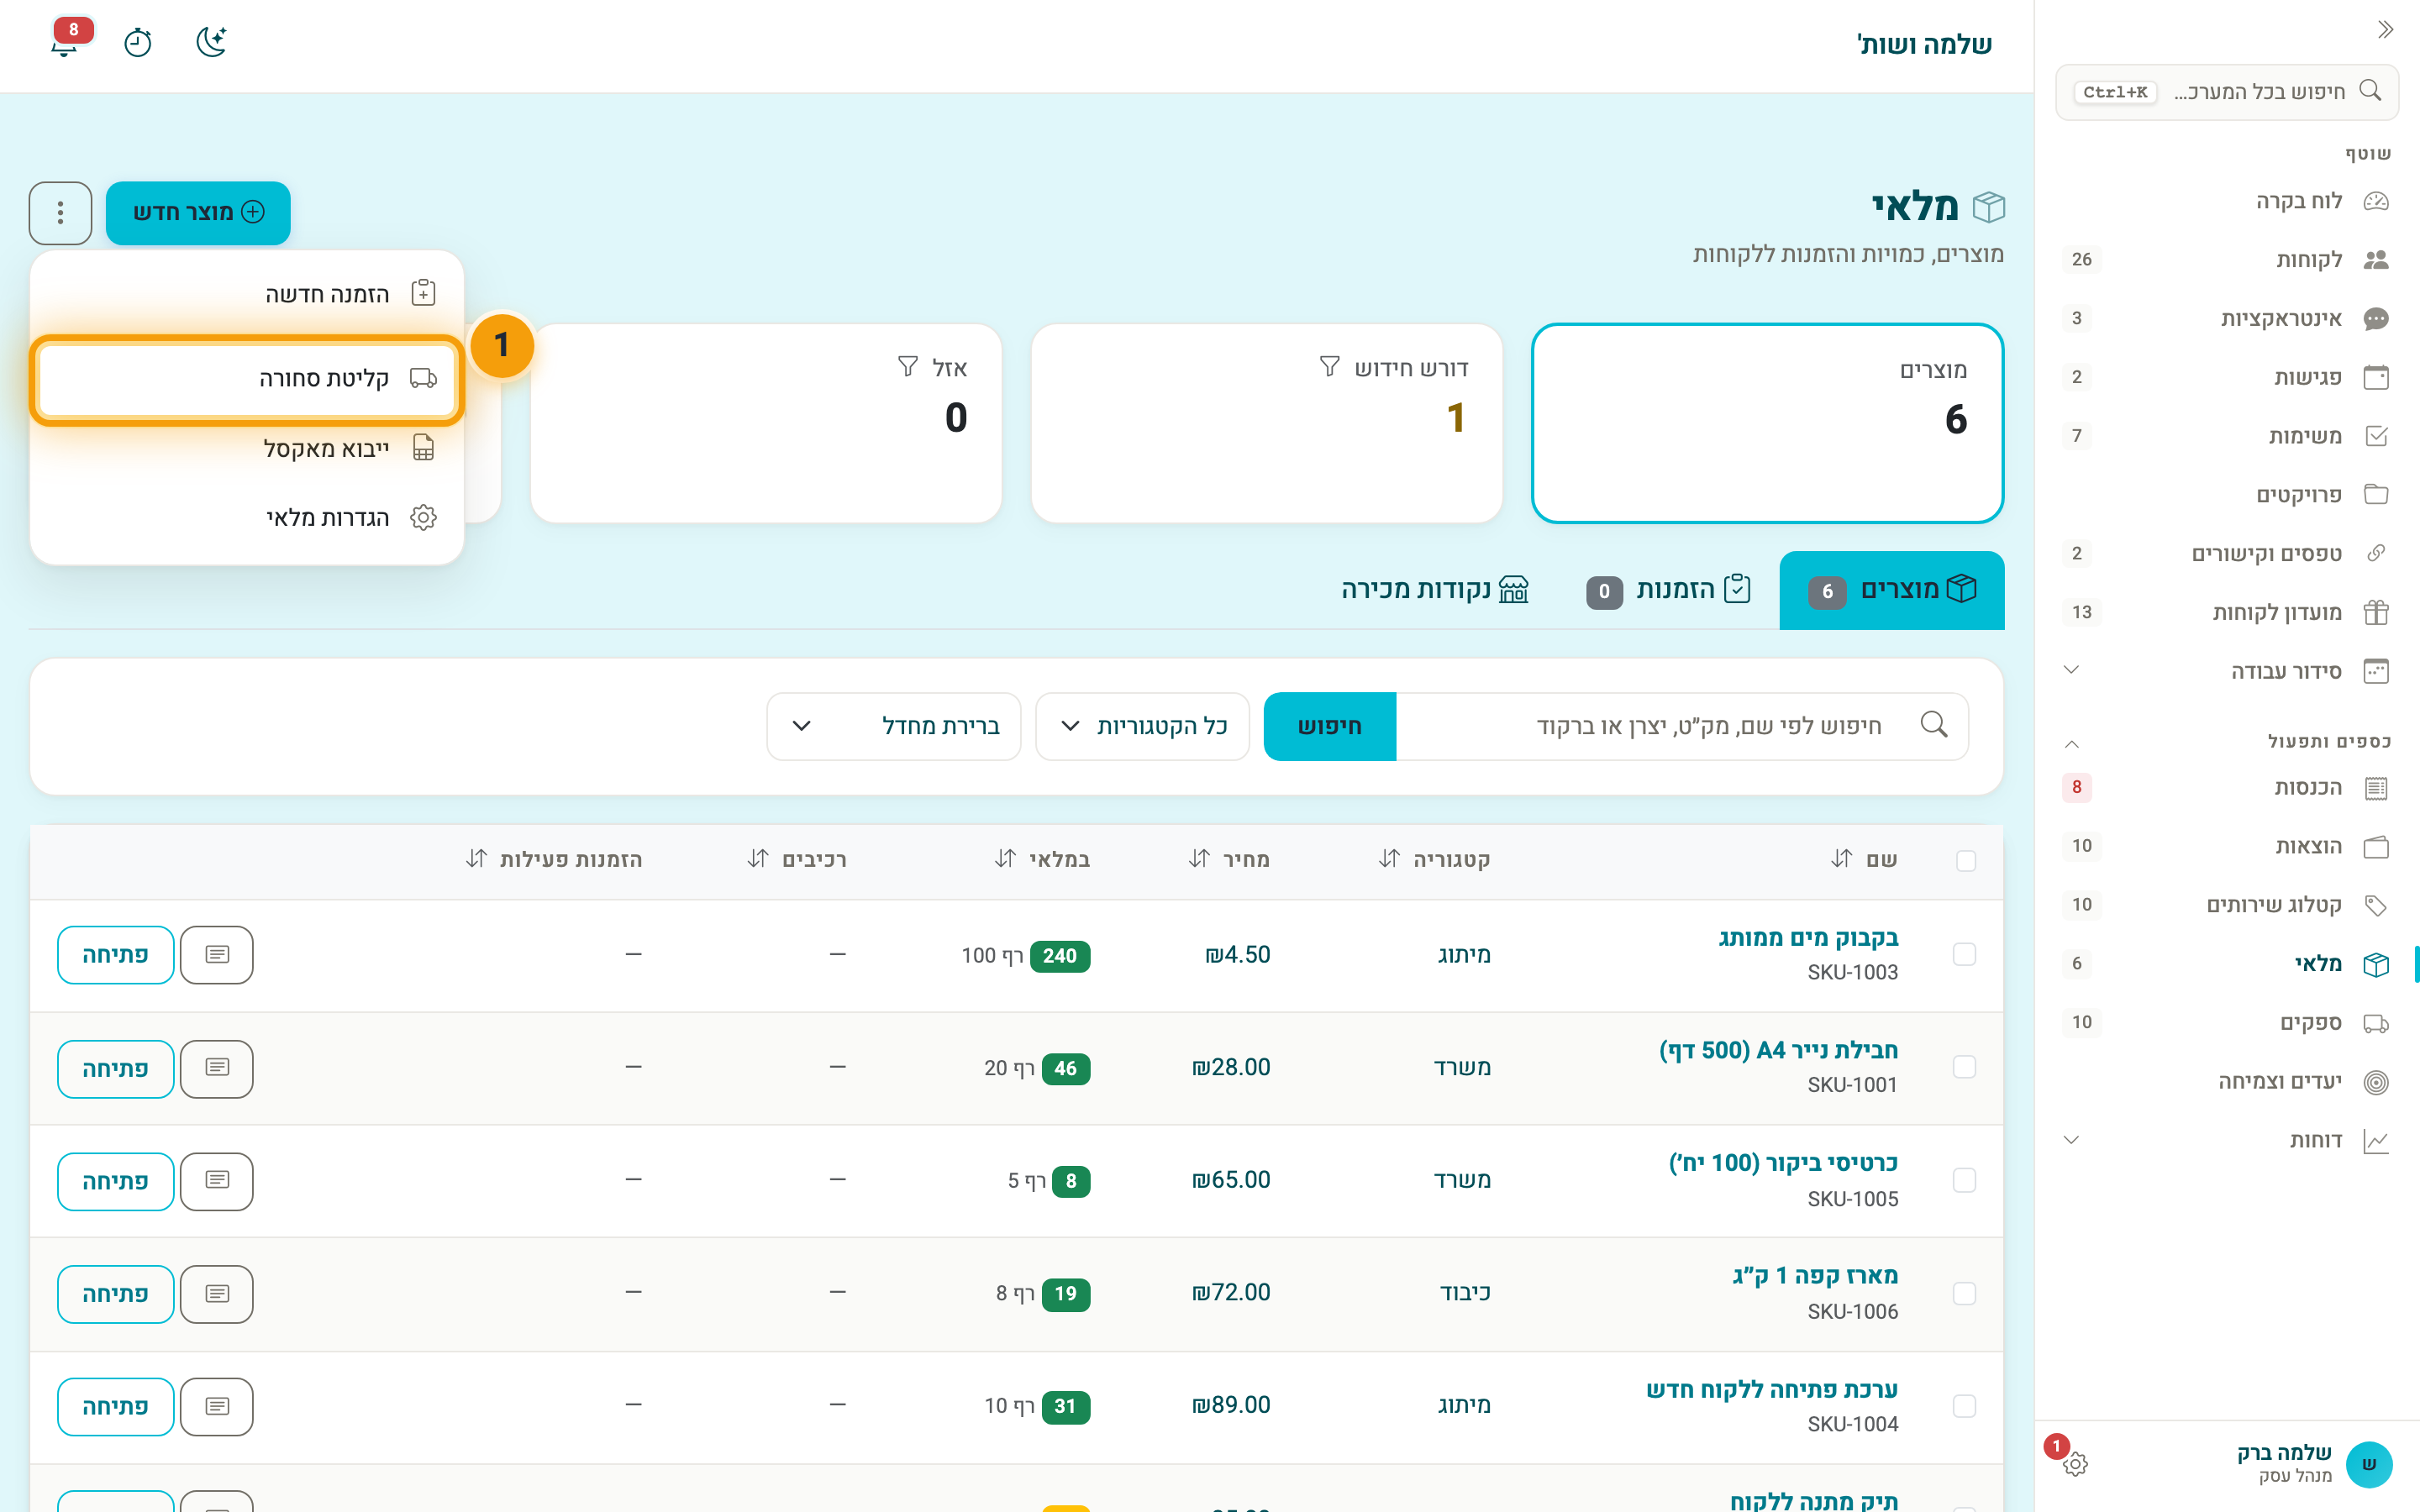Image resolution: width=2420 pixels, height=1512 pixels.
Task: Click the מוצר חדש button
Action: [198, 212]
